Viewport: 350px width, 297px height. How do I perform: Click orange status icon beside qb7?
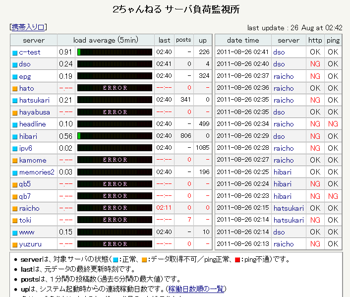coord(15,197)
